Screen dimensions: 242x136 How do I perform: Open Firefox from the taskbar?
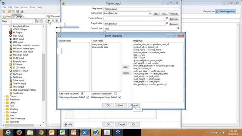click(x=19, y=133)
